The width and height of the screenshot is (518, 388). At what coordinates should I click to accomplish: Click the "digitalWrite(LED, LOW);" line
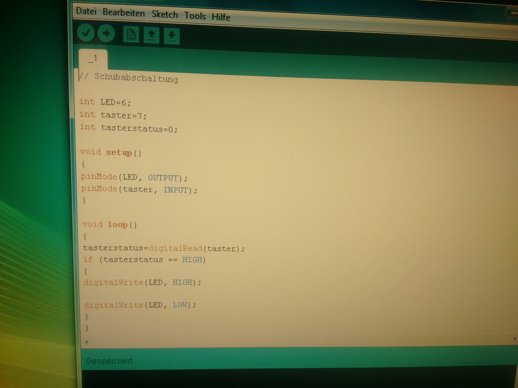click(x=140, y=305)
